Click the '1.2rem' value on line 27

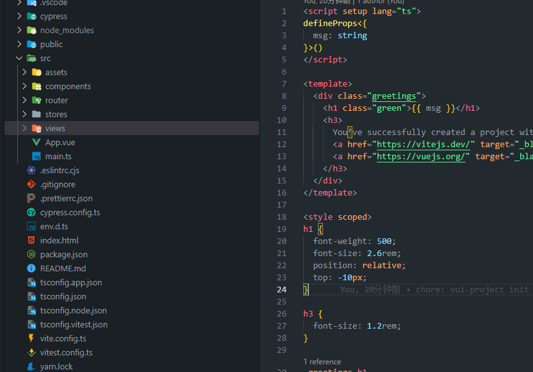click(x=382, y=326)
